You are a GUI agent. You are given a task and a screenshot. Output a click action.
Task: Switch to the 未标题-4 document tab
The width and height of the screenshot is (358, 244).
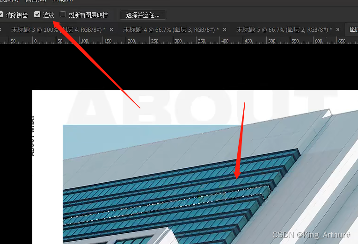(171, 29)
